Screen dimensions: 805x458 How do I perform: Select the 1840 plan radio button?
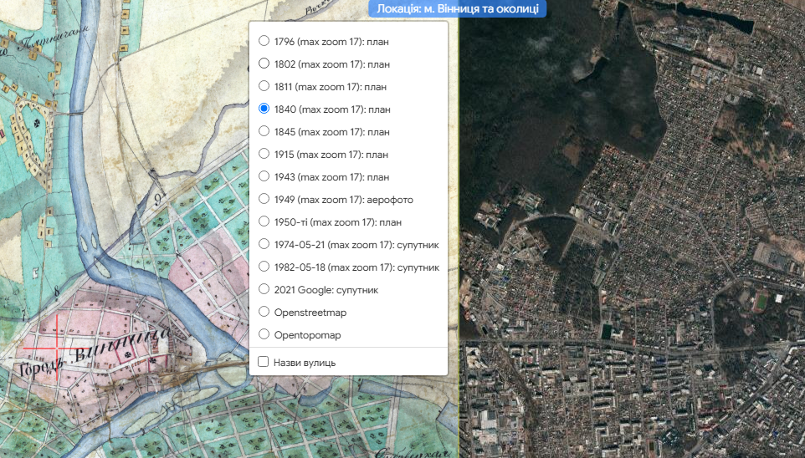[x=264, y=108]
